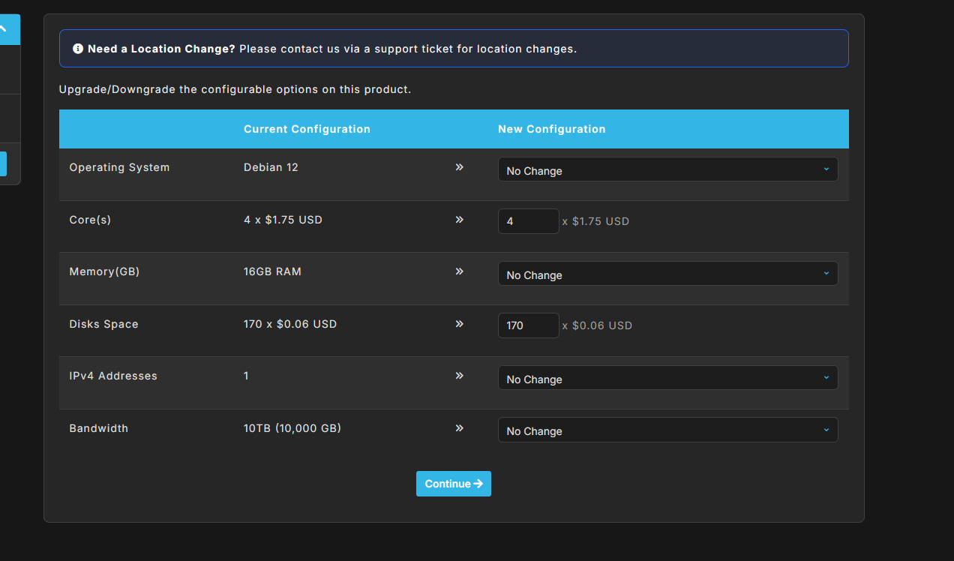Viewport: 954px width, 561px height.
Task: Click the Current Configuration column header
Action: (307, 129)
